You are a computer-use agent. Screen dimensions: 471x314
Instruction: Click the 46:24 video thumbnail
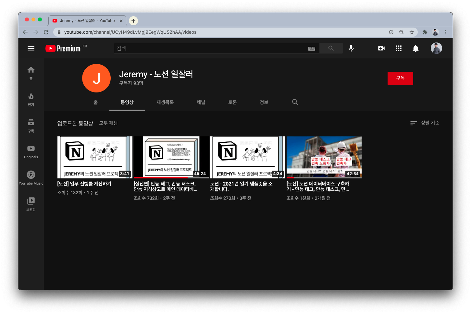[x=171, y=157]
